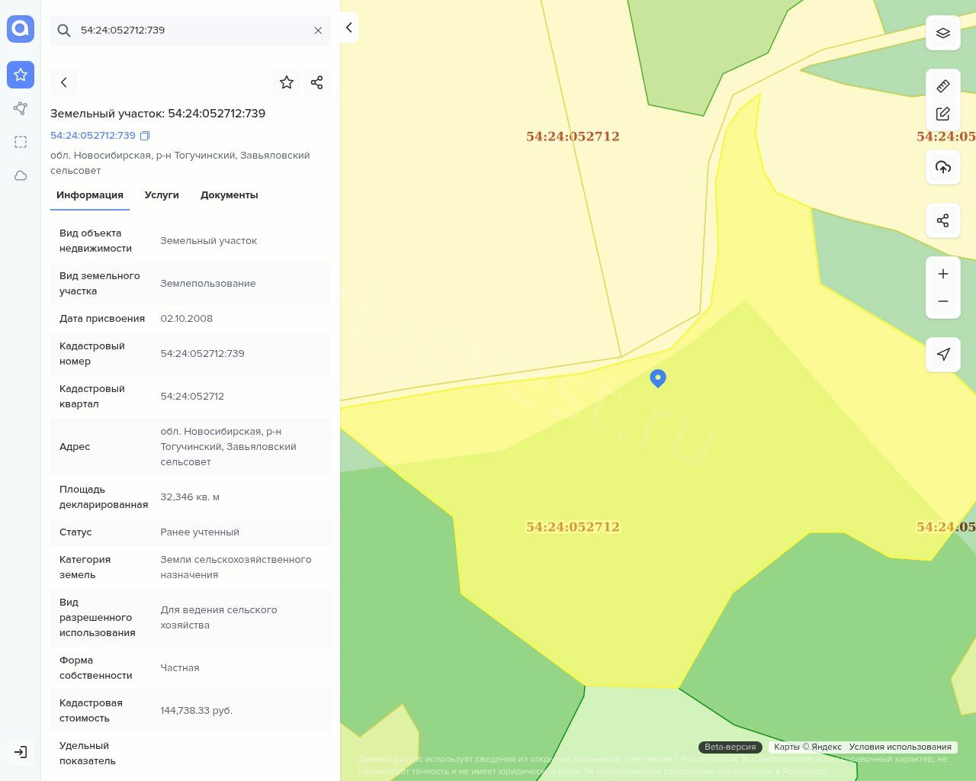Open the Документы tab
The image size is (976, 781).
pos(229,195)
